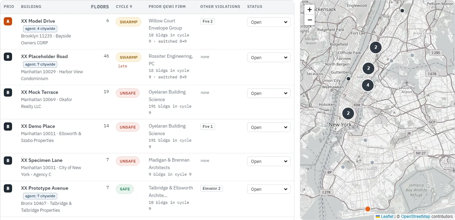
Task: Click priority A badge for XX Model Drive
Action: [8, 21]
